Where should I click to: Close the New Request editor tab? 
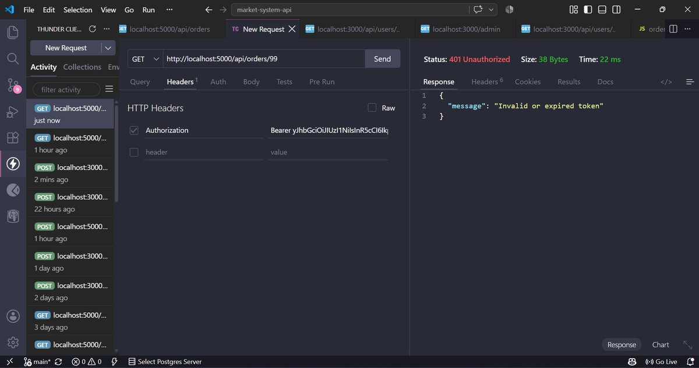point(292,29)
